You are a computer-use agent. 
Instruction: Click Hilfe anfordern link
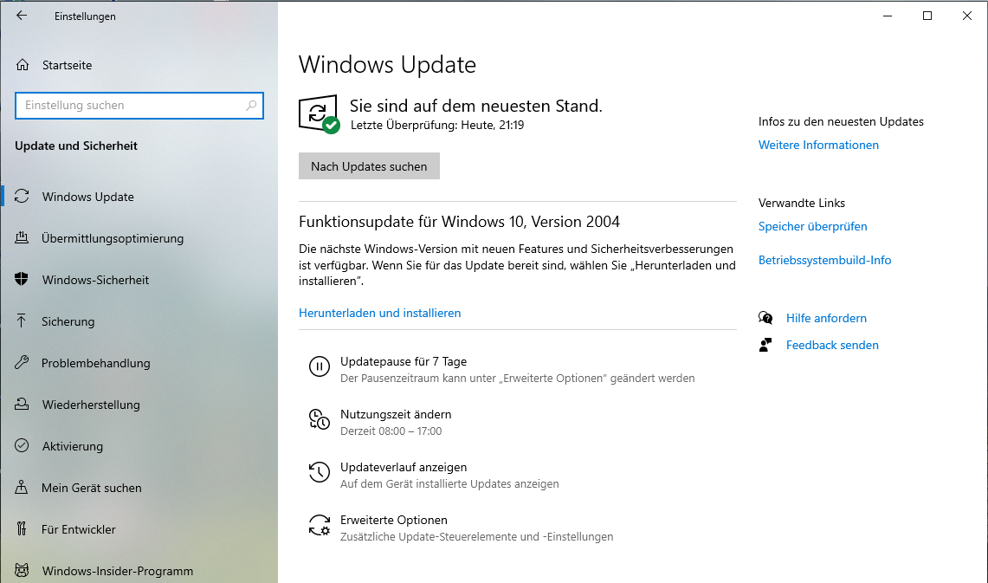pos(826,318)
